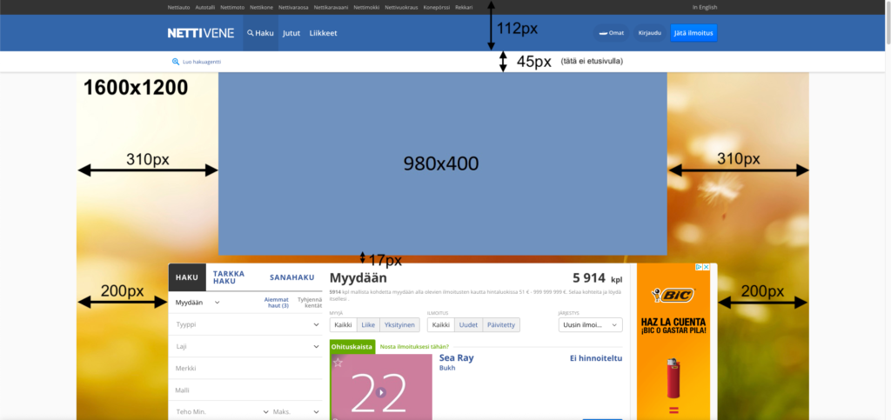Go to Nettikone in top bar
This screenshot has width=891, height=420.
(261, 7)
